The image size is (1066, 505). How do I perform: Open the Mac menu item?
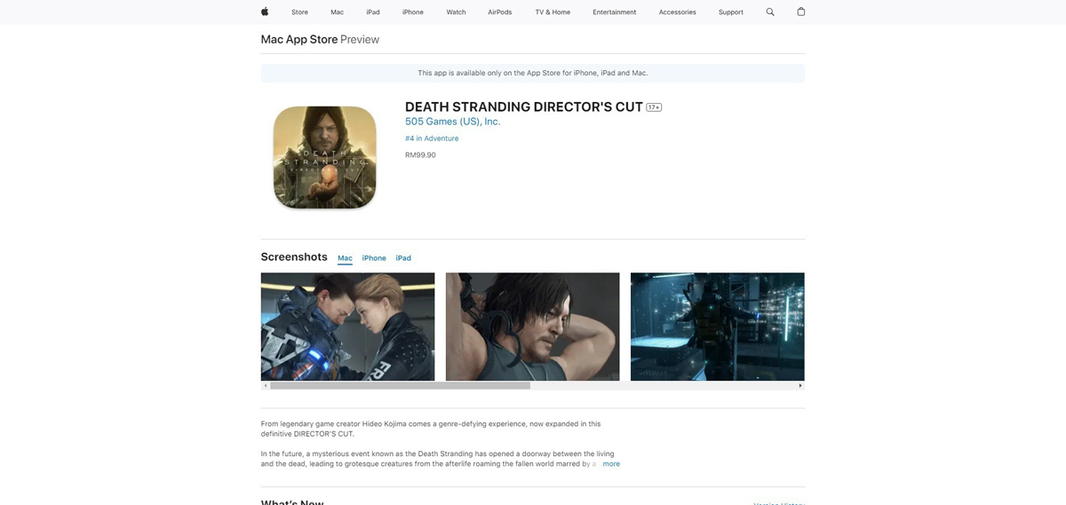click(337, 12)
